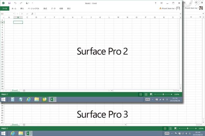Click Excel icon on Surface Pro 2 taskbar
The height and width of the screenshot is (136, 205).
click(53, 100)
